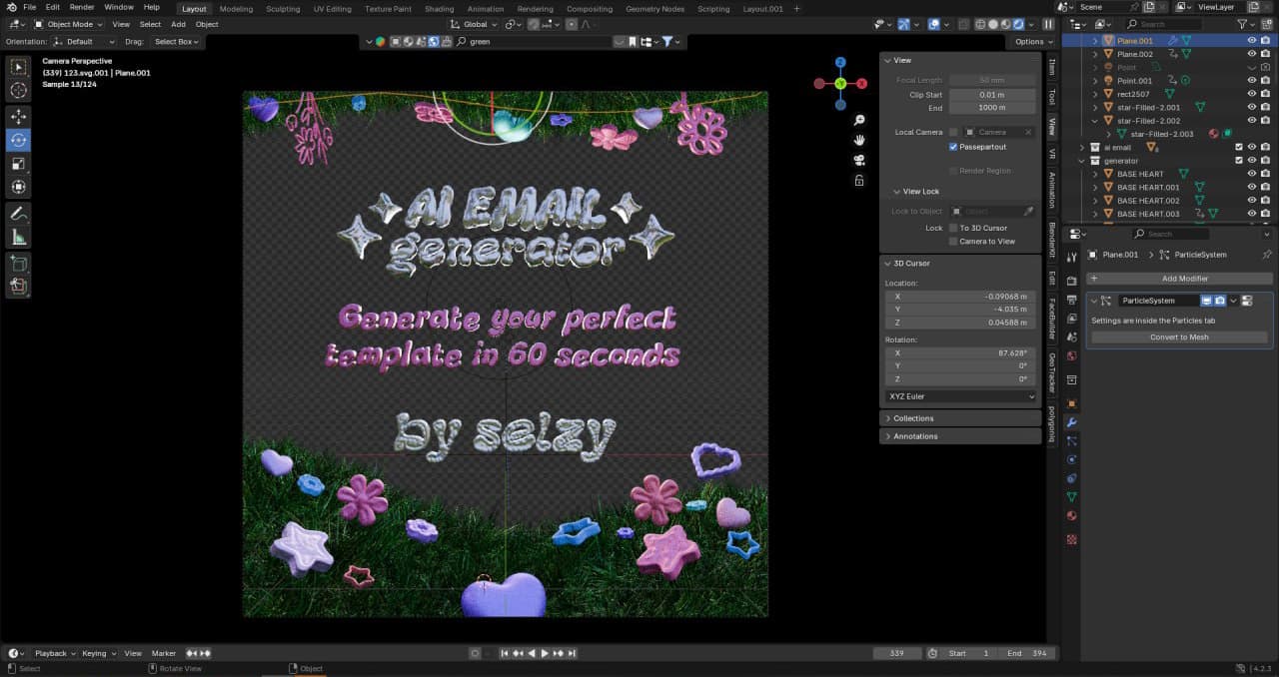Open the Scene properties tab
The width and height of the screenshot is (1279, 677).
(1071, 337)
